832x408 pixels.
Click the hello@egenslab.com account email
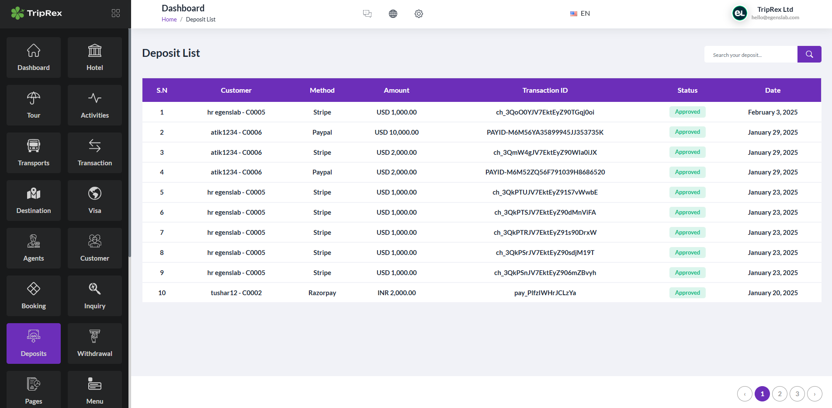[775, 17]
